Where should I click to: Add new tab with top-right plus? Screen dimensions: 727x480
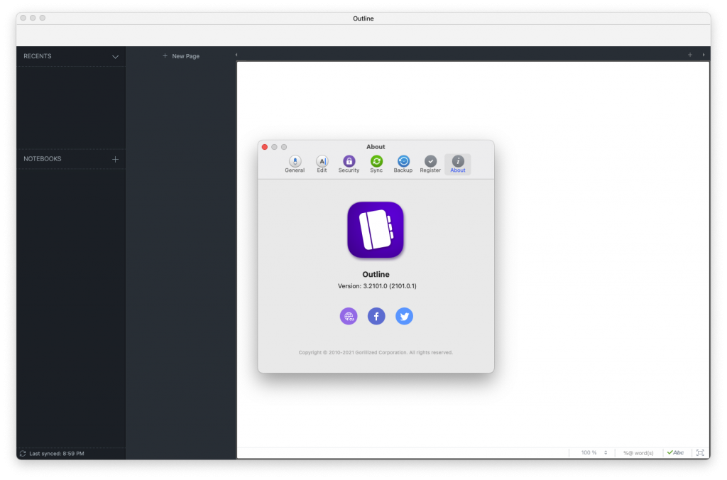click(690, 55)
